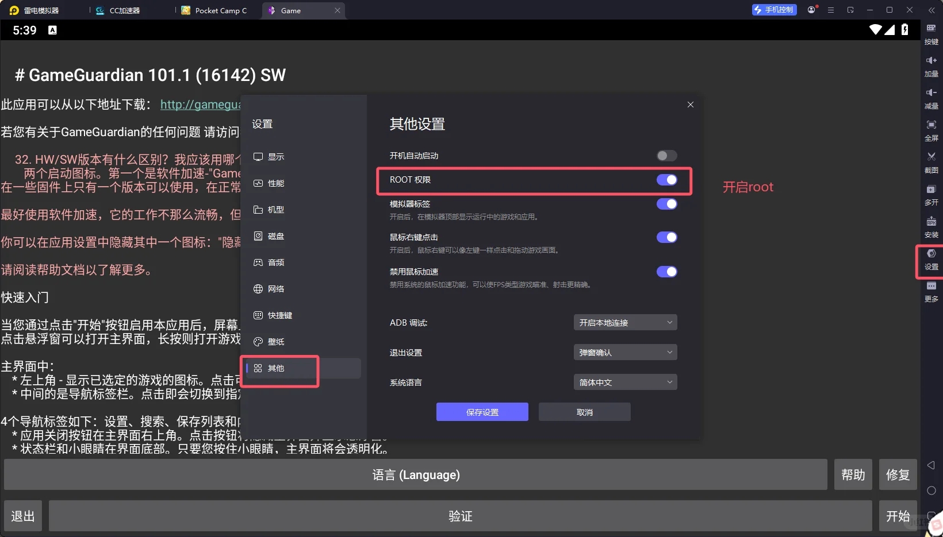Click 退出 button in GameGuardian
This screenshot has height=537, width=943.
pos(23,516)
